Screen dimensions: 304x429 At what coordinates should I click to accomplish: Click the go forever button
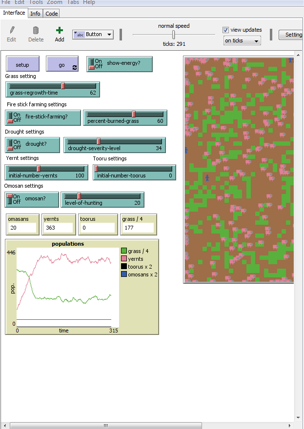click(x=62, y=64)
